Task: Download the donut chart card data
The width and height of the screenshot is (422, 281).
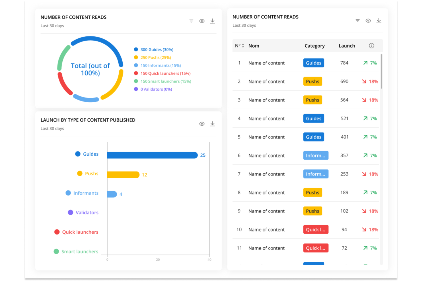Action: pos(212,21)
